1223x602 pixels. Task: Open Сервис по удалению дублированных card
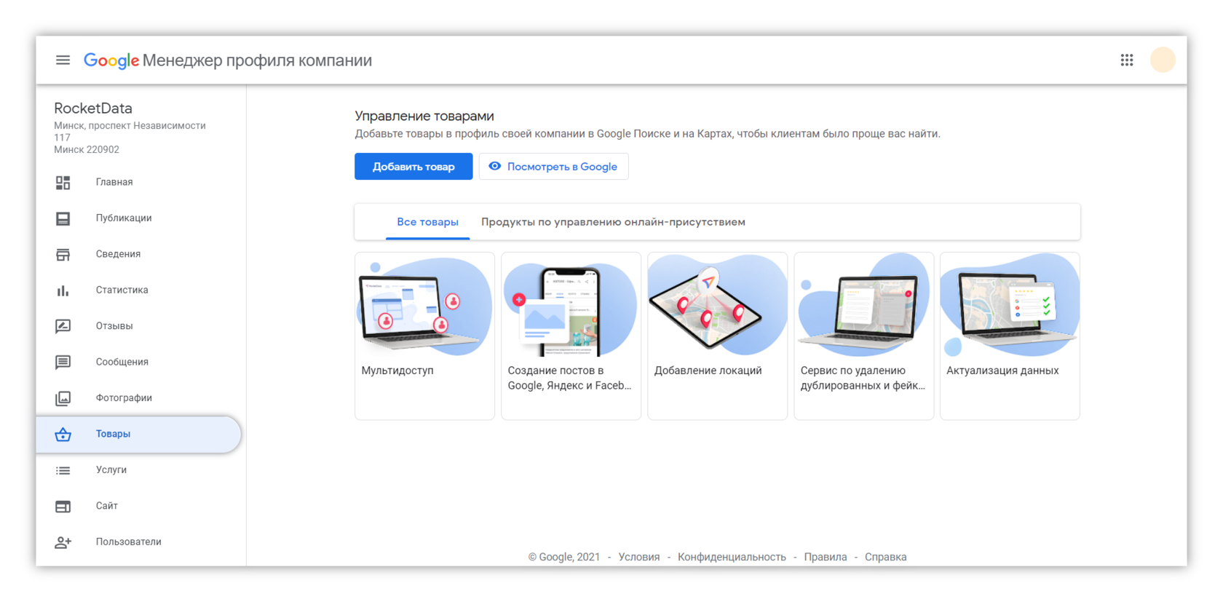[863, 336]
